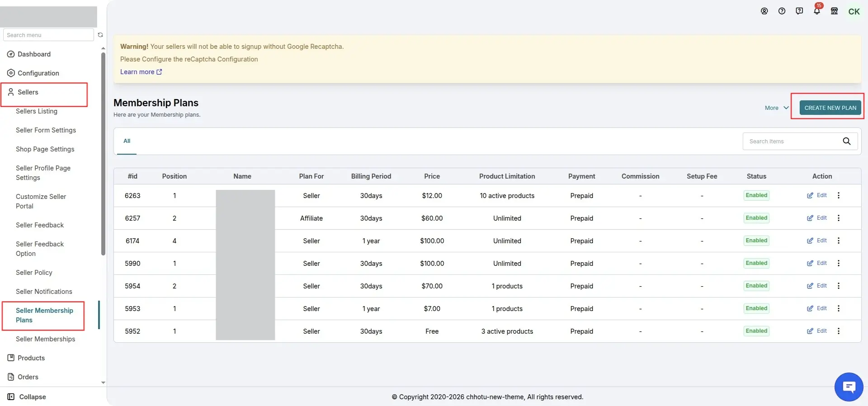The image size is (868, 406).
Task: Go to Seller Membership Plans
Action: pos(44,315)
